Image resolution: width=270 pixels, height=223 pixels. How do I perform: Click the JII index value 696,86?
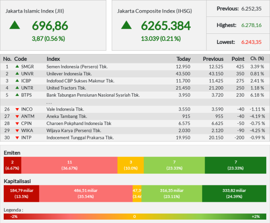coord(50,26)
